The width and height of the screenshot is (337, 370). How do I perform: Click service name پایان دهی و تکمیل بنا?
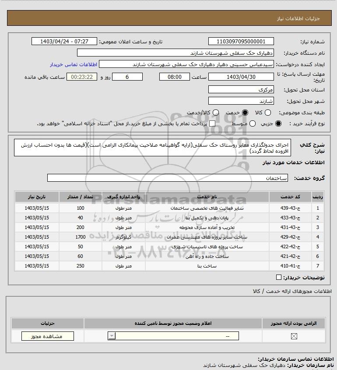pyautogui.click(x=207, y=218)
